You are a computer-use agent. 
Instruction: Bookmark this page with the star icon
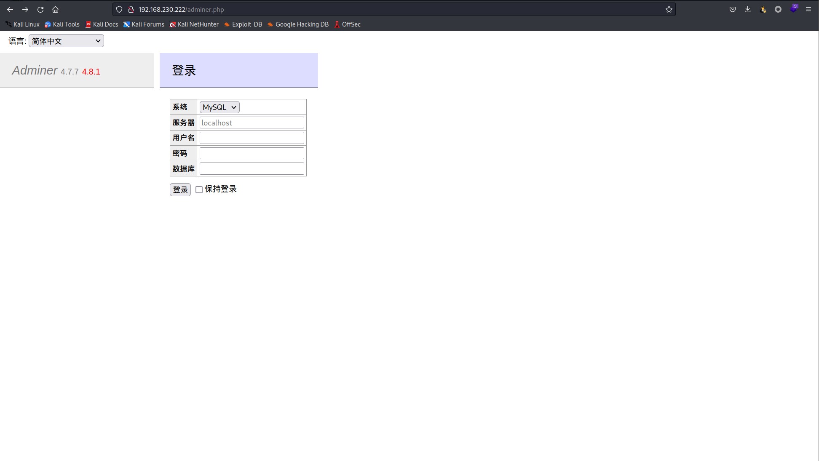coord(669,9)
